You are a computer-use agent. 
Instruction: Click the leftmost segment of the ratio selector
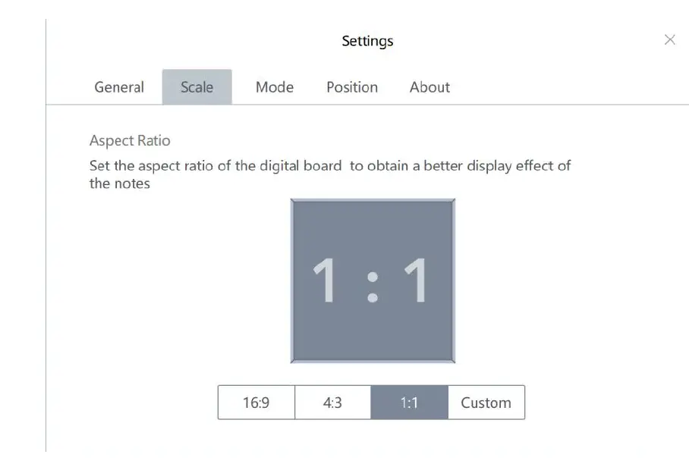(x=256, y=403)
